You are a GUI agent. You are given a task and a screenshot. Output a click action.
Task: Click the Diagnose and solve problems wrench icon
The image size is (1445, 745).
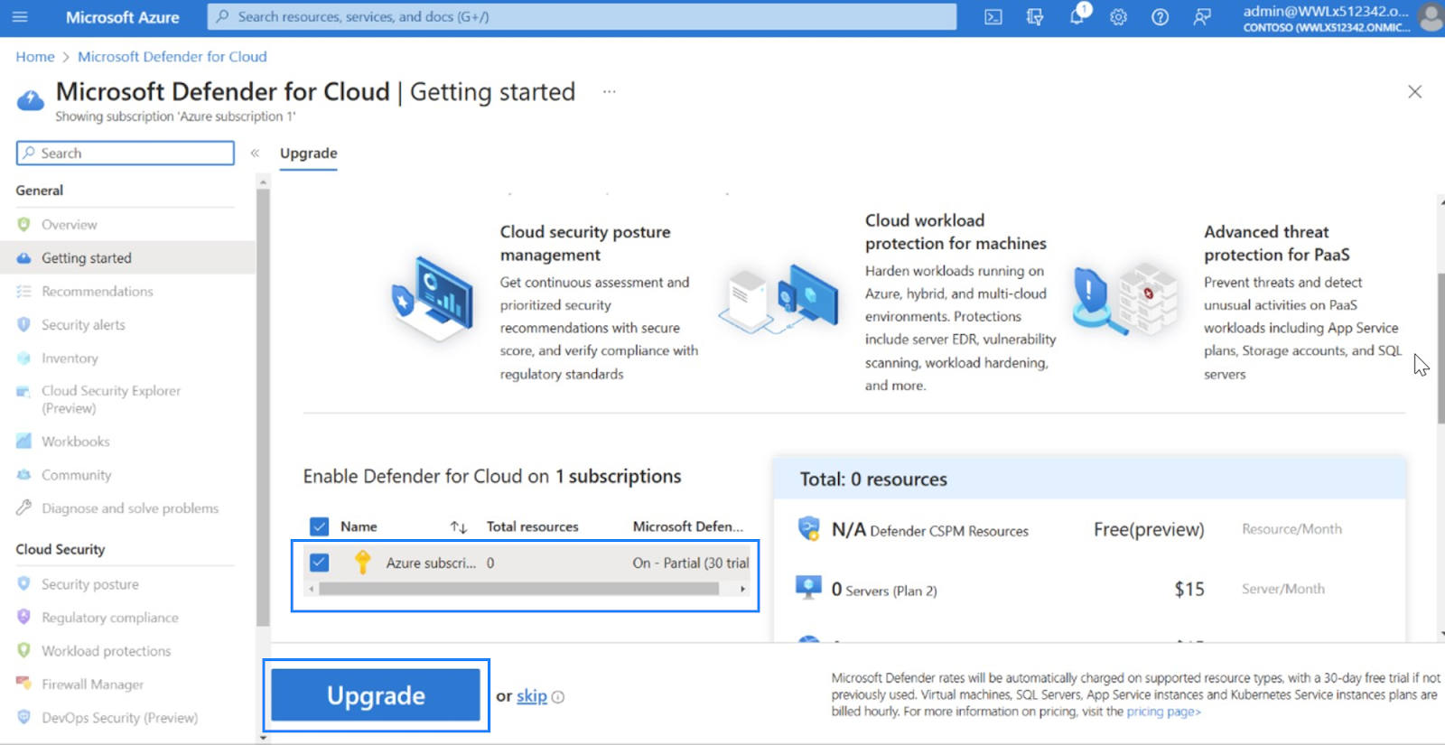point(23,508)
